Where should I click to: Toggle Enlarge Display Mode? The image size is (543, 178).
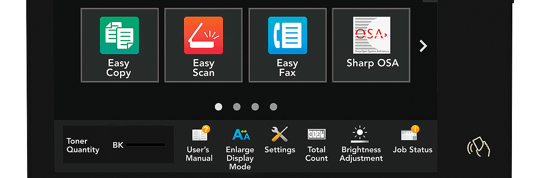(x=240, y=148)
